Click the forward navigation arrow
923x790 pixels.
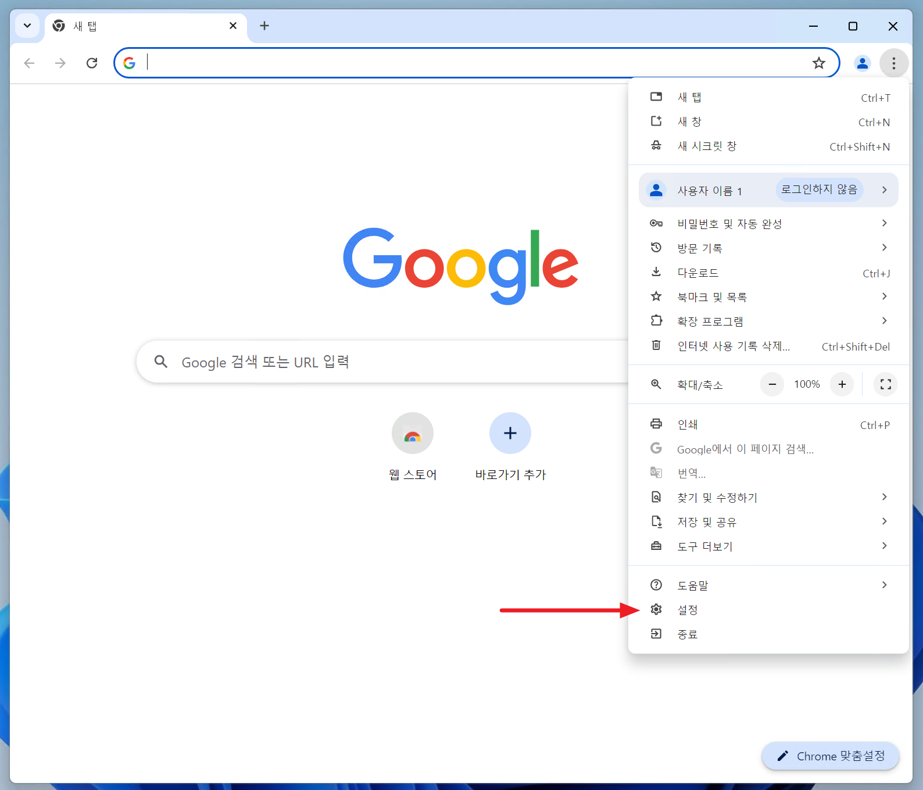60,63
